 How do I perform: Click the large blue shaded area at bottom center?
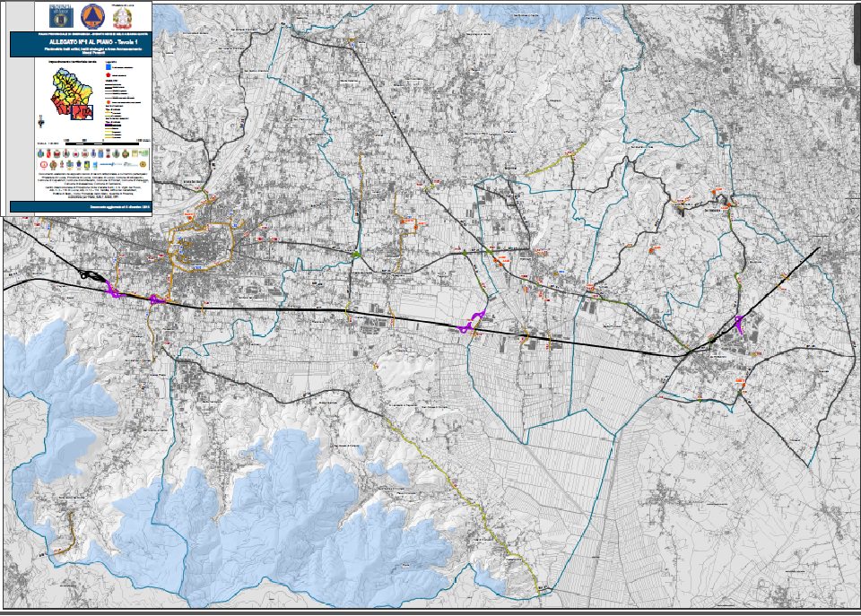pyautogui.click(x=296, y=511)
